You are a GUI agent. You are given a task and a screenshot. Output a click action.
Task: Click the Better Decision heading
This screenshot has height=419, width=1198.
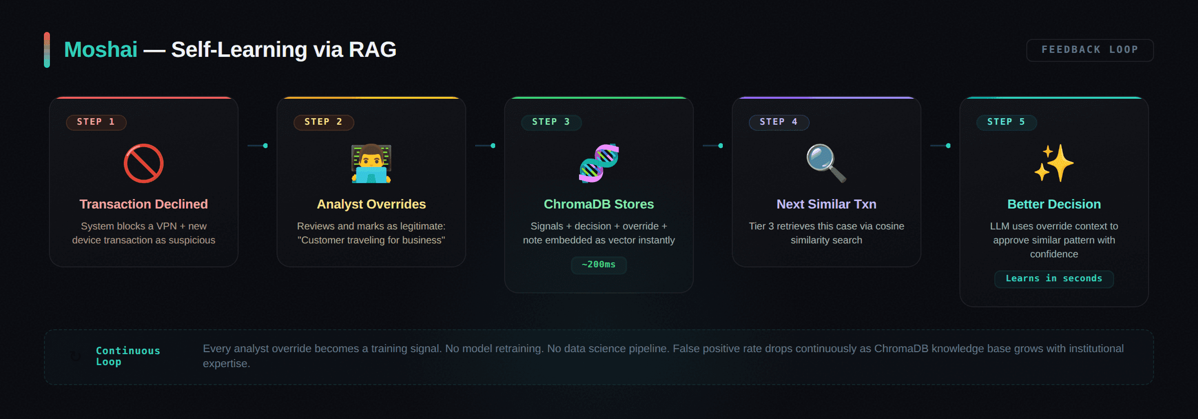(x=1054, y=205)
